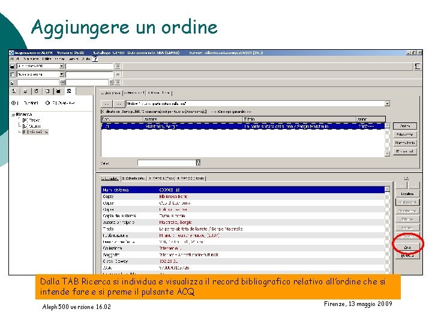Switch to the second navigation icon tab
The image size is (432, 324).
pos(25,91)
